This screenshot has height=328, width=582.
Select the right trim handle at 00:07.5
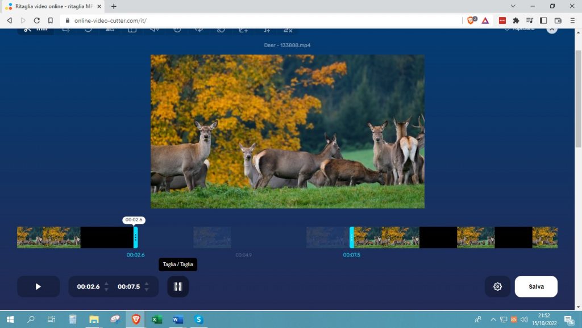tap(352, 237)
